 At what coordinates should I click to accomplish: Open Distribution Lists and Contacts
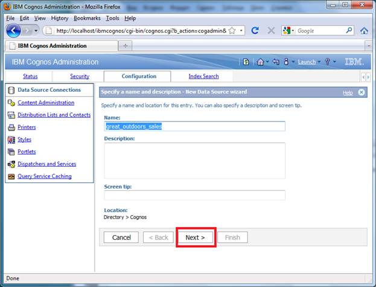[54, 115]
